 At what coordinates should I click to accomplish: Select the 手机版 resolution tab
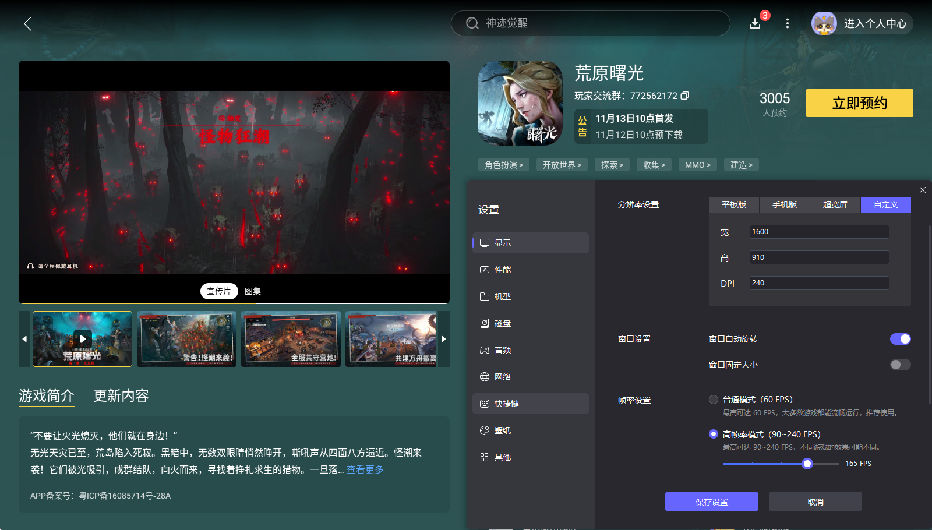(785, 205)
